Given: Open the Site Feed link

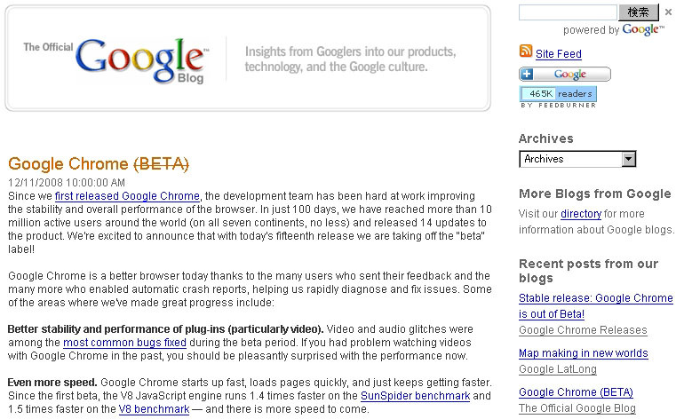Looking at the screenshot, I should (x=559, y=54).
